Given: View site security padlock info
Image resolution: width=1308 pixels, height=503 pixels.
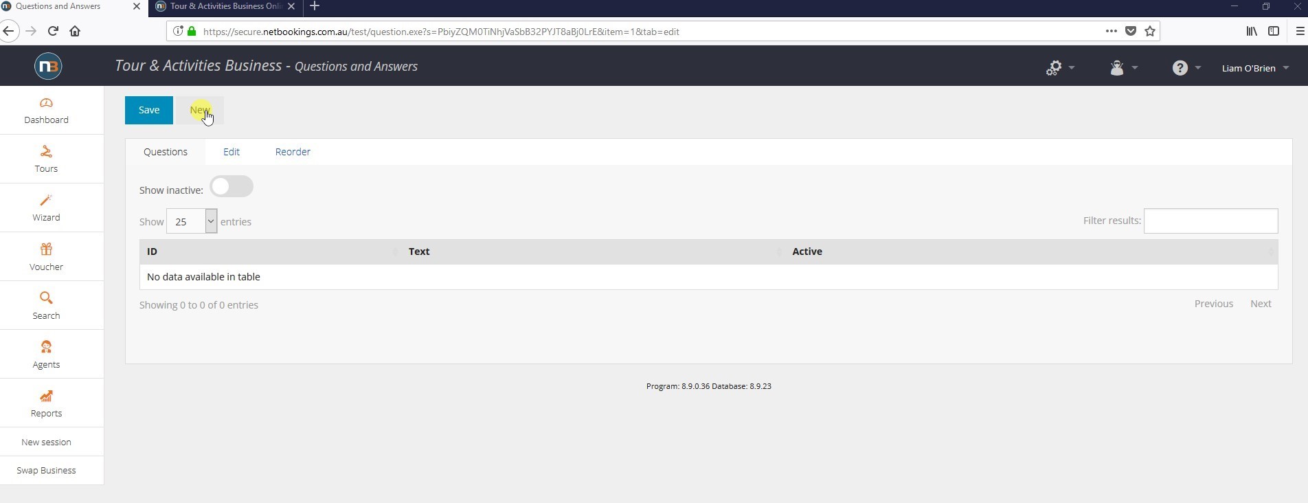Looking at the screenshot, I should coord(192,31).
